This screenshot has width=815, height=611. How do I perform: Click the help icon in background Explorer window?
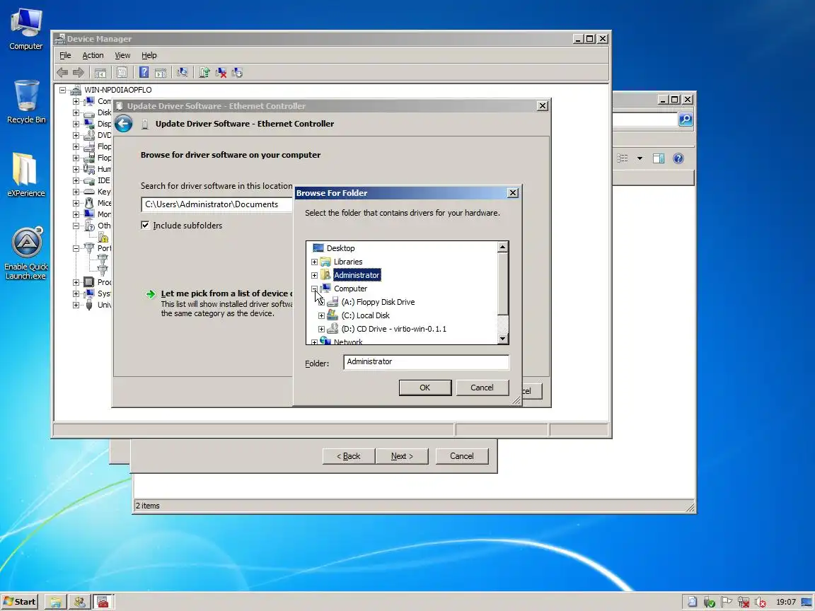pyautogui.click(x=678, y=158)
